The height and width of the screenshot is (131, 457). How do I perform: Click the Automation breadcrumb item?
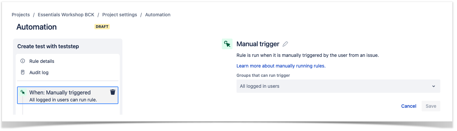click(x=158, y=15)
